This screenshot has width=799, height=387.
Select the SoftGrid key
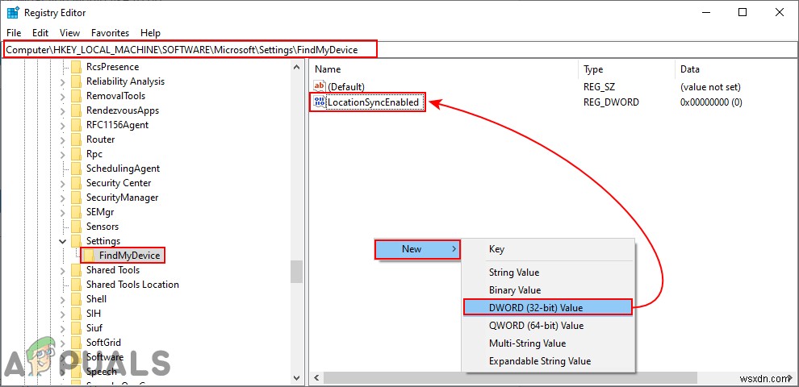[x=103, y=343]
